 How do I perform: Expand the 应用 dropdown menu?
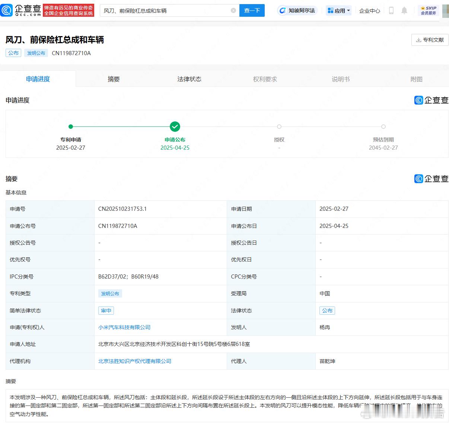(338, 10)
